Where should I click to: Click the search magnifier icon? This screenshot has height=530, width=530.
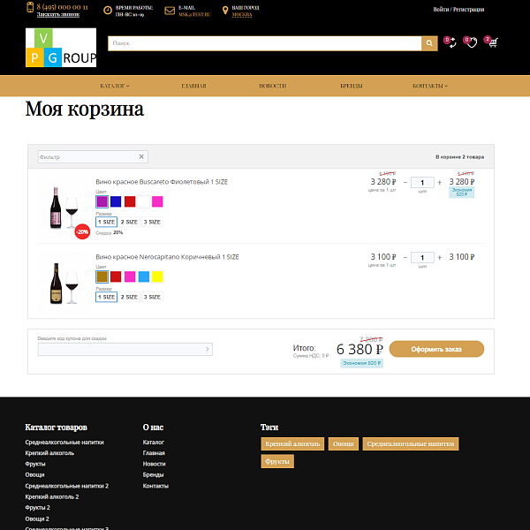pos(429,43)
